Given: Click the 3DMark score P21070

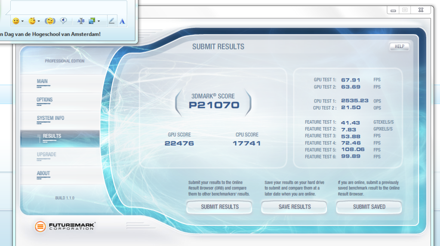Looking at the screenshot, I should click(214, 105).
